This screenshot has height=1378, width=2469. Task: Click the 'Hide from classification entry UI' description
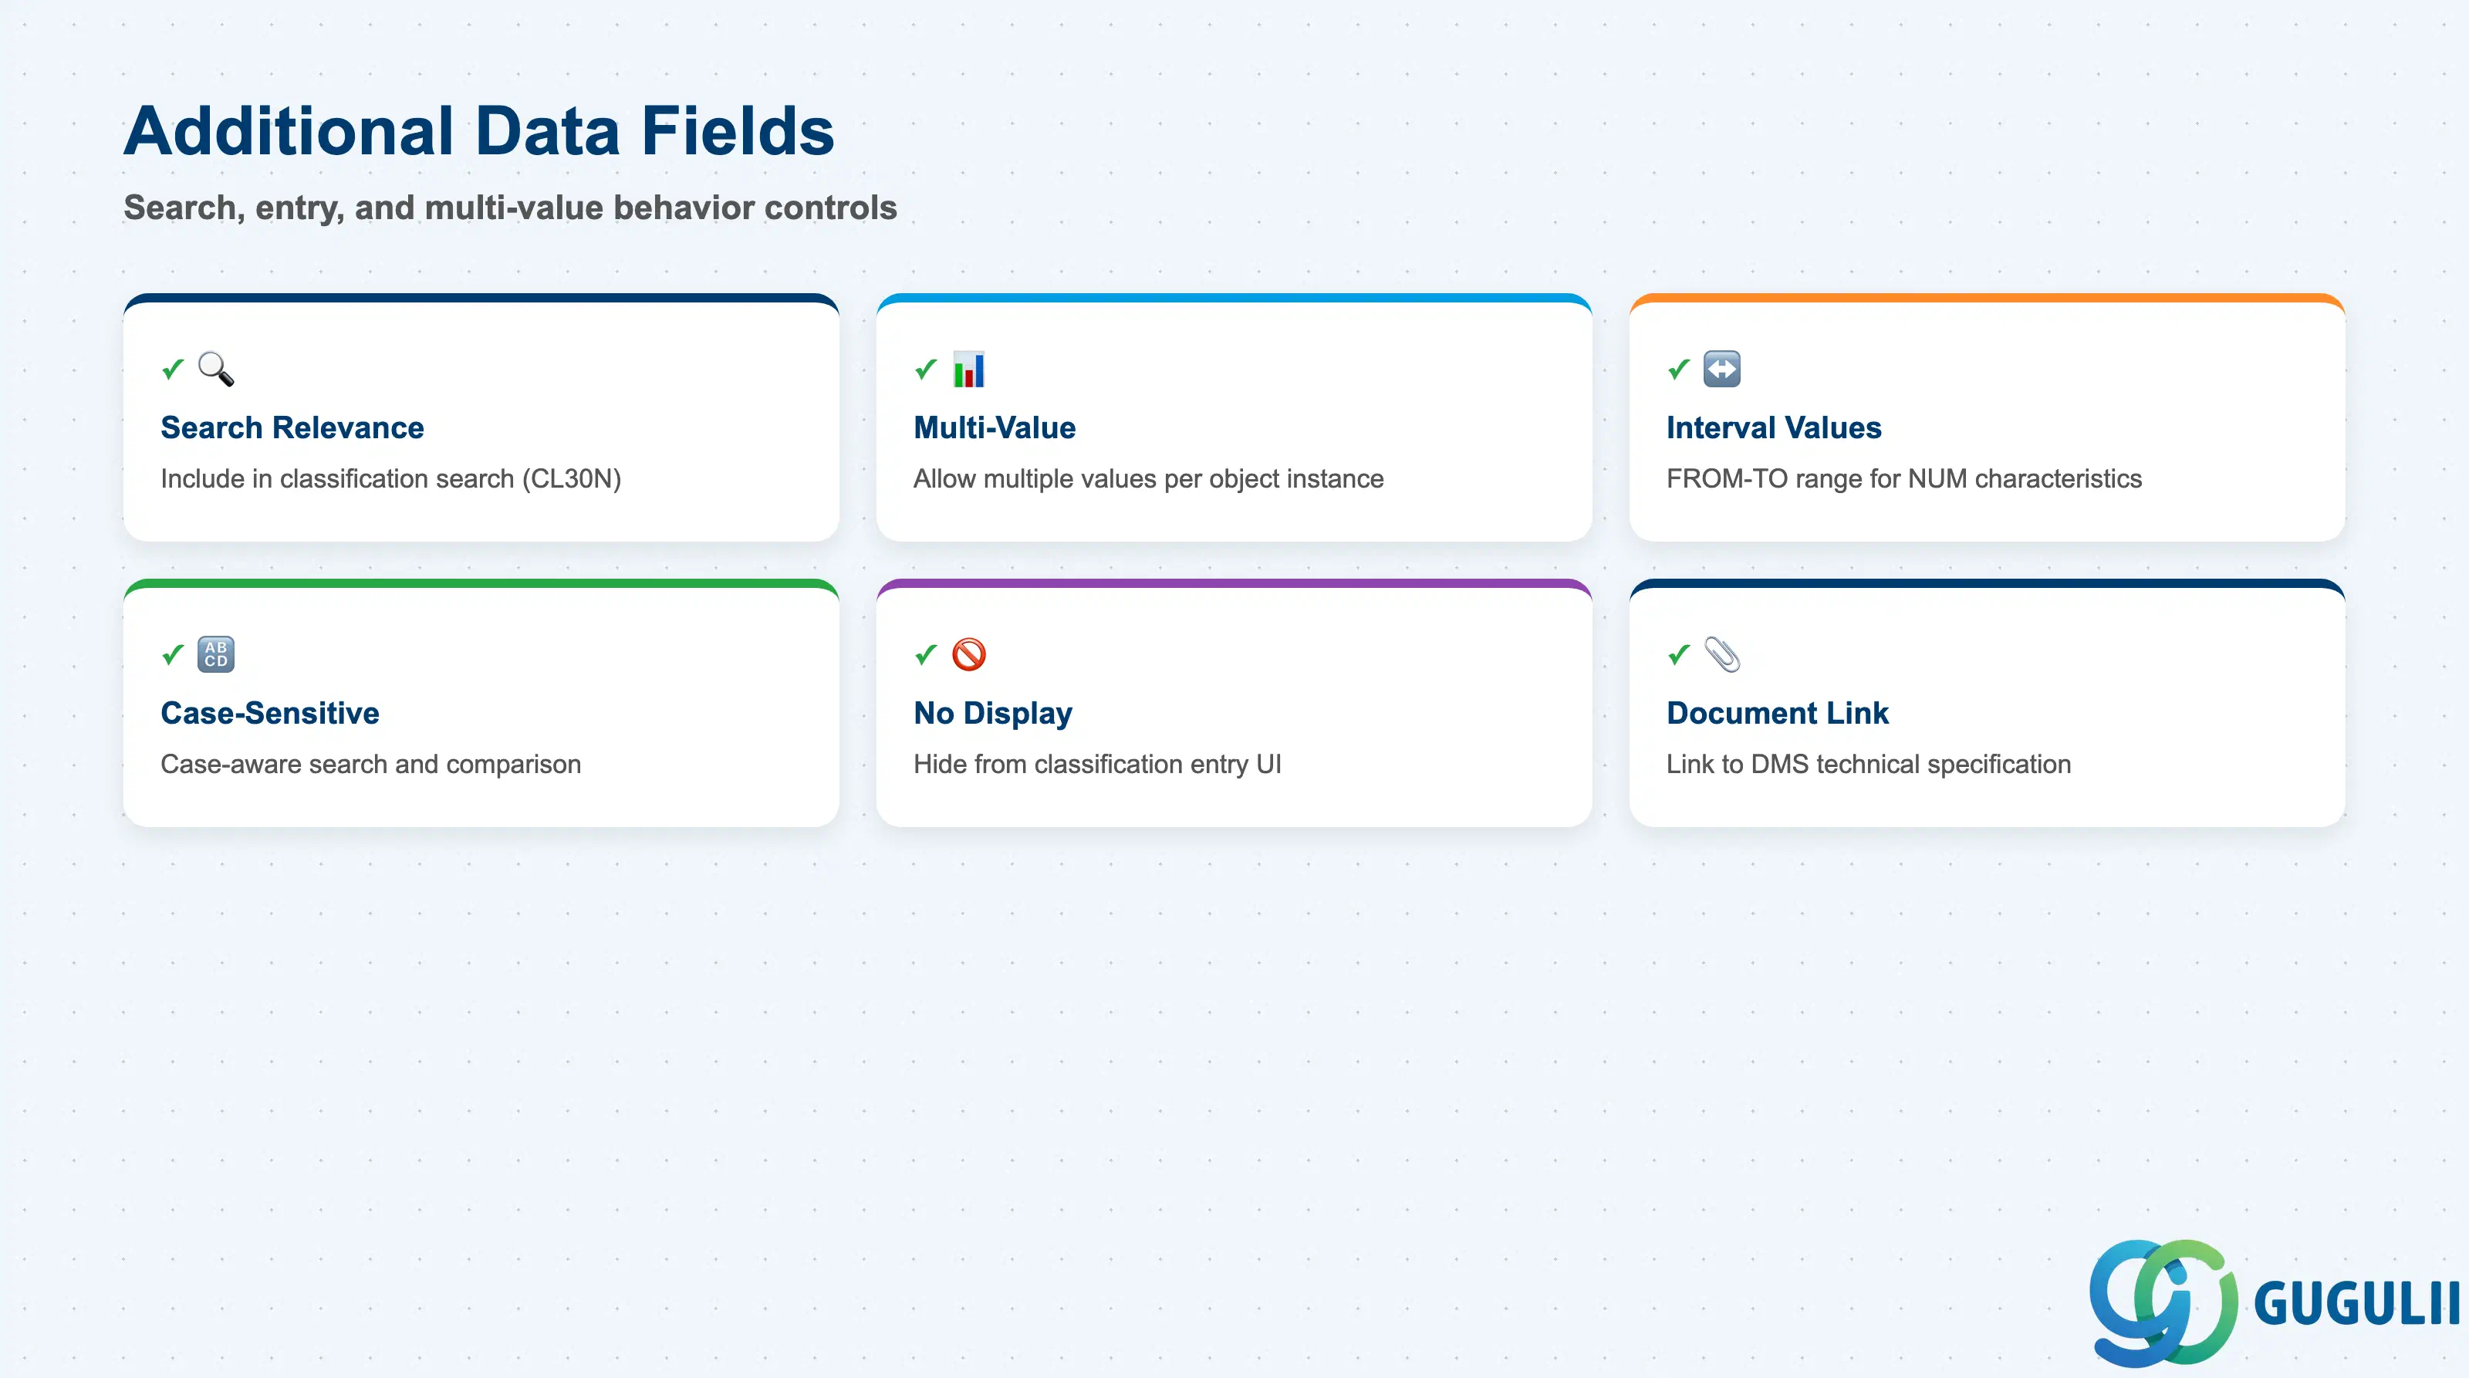coord(1096,764)
